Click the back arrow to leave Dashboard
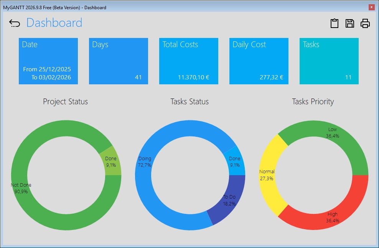The height and width of the screenshot is (248, 379). click(14, 23)
